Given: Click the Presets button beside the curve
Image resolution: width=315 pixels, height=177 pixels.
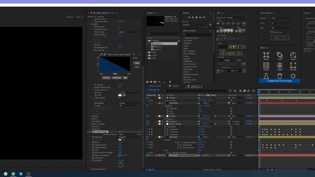Looking at the screenshot, I should (136, 58).
